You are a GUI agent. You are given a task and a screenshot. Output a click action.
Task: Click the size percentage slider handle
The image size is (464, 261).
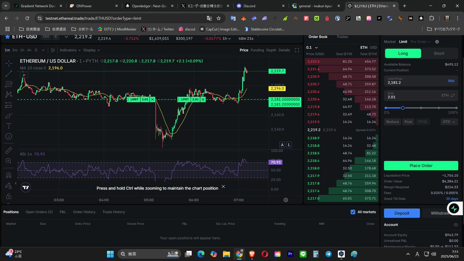(403, 108)
